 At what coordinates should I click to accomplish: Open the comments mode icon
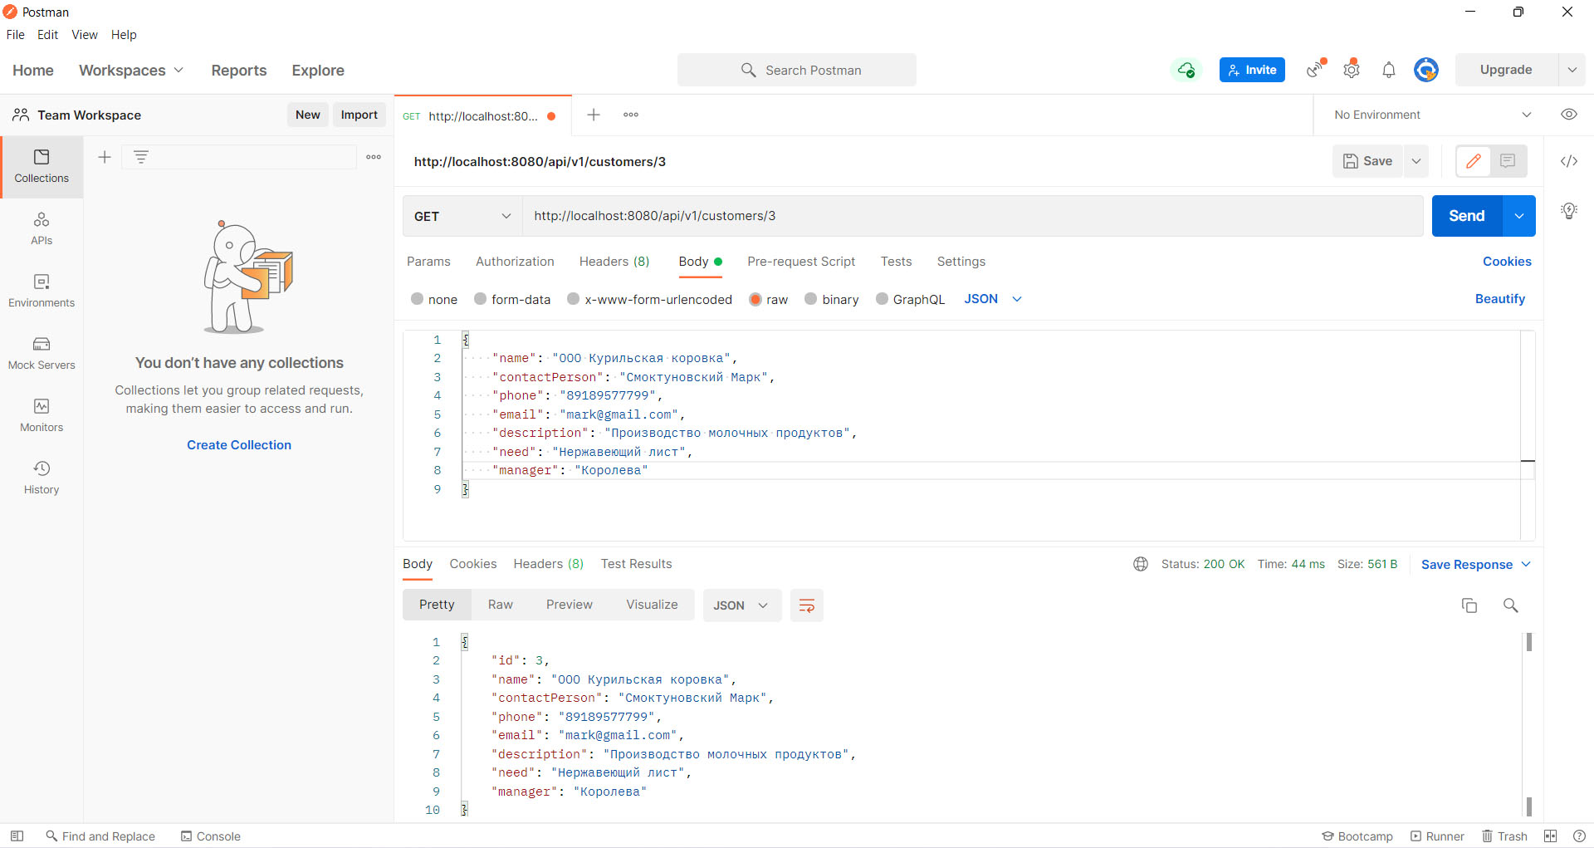[x=1508, y=161]
